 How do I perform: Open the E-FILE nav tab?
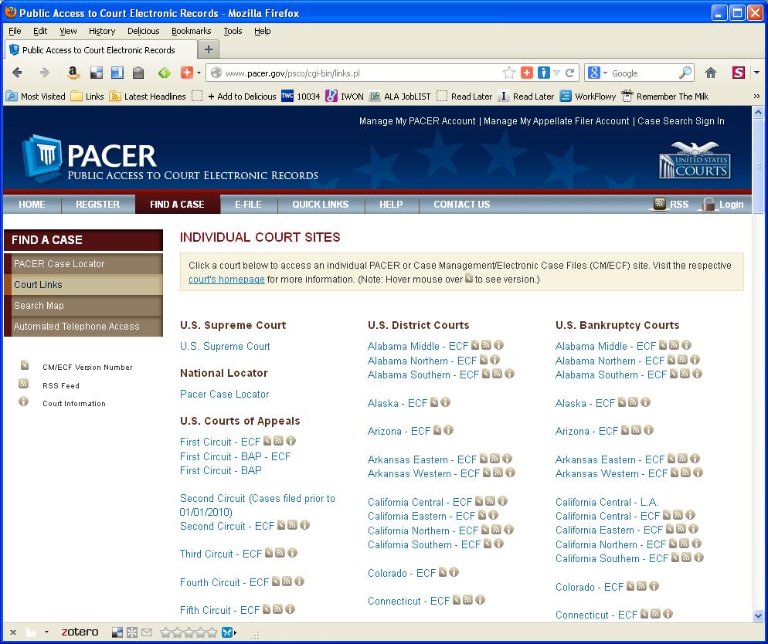point(248,204)
